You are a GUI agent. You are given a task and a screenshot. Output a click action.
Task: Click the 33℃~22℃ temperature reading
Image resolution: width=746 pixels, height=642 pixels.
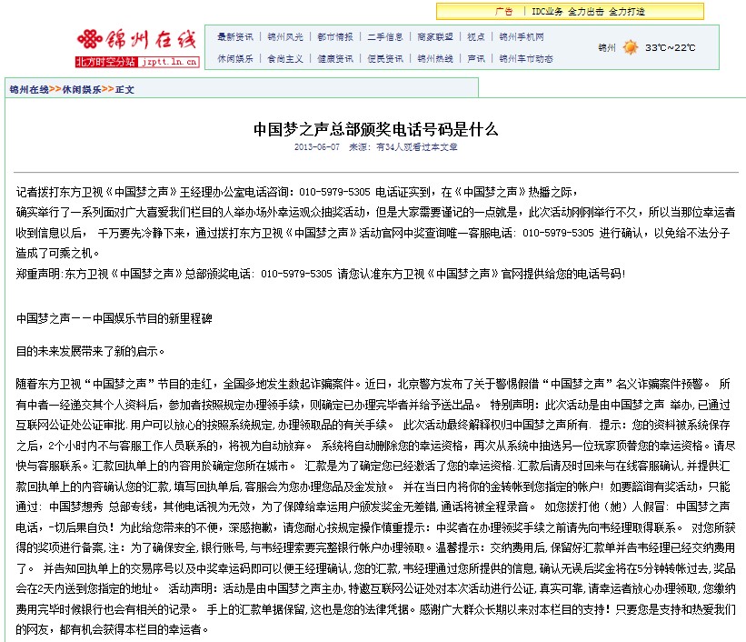click(670, 47)
